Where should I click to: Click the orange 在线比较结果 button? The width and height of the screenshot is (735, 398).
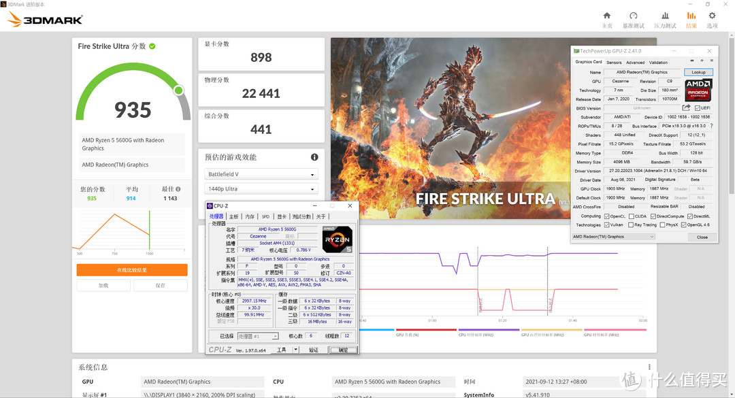pyautogui.click(x=131, y=270)
